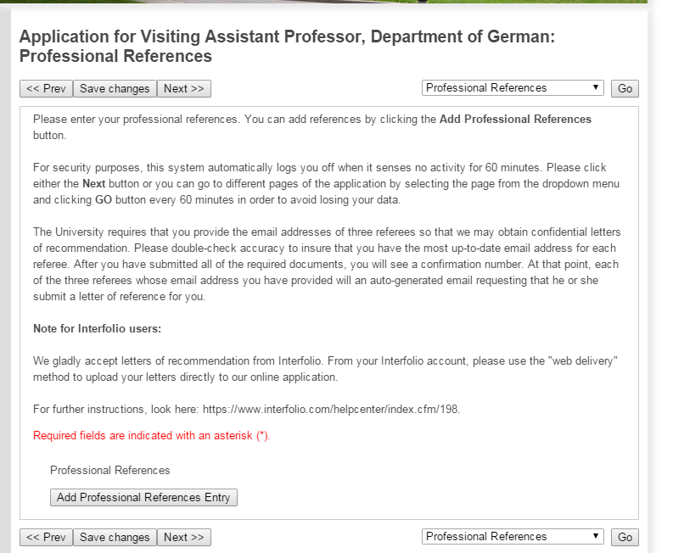Expand the bottom Professional References page dropdown

pos(513,536)
